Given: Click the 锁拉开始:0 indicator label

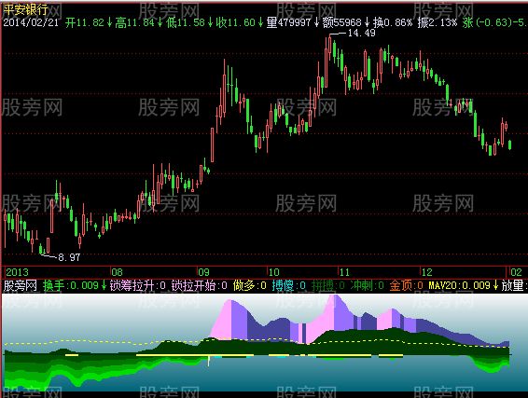Looking at the screenshot, I should pyautogui.click(x=200, y=285).
